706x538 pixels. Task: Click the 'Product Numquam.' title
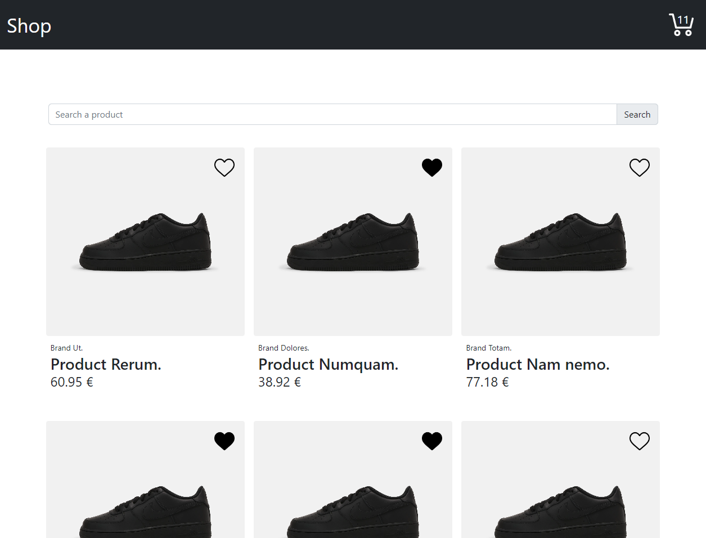(328, 365)
